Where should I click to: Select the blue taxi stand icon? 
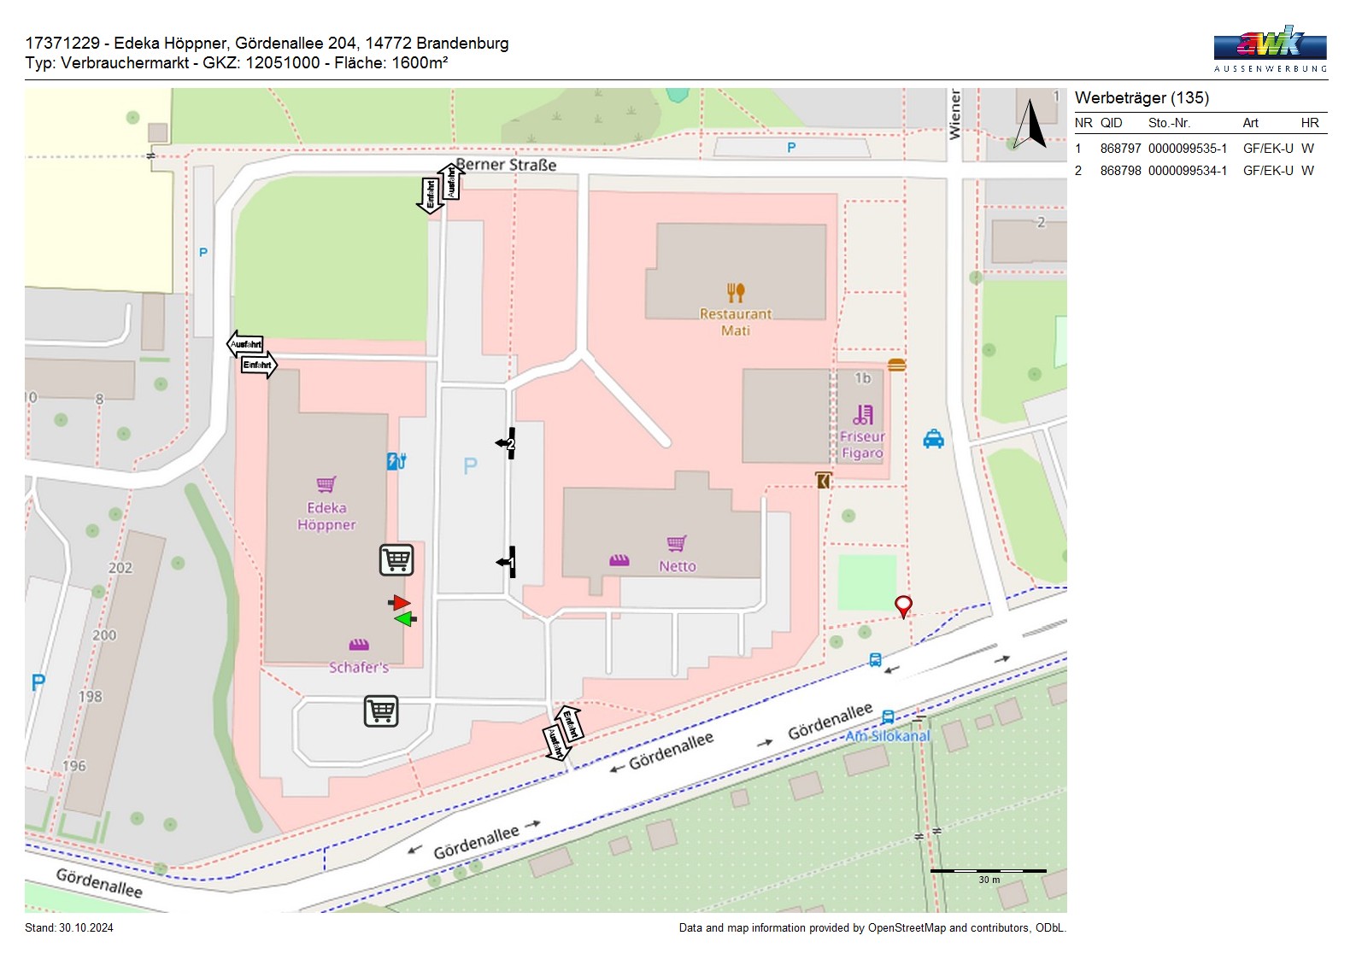pyautogui.click(x=933, y=439)
